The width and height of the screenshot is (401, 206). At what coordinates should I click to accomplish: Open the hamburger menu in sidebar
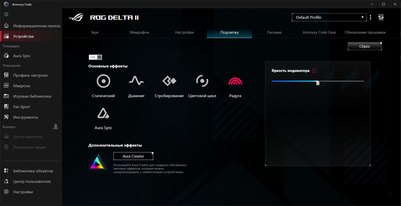pos(6,14)
